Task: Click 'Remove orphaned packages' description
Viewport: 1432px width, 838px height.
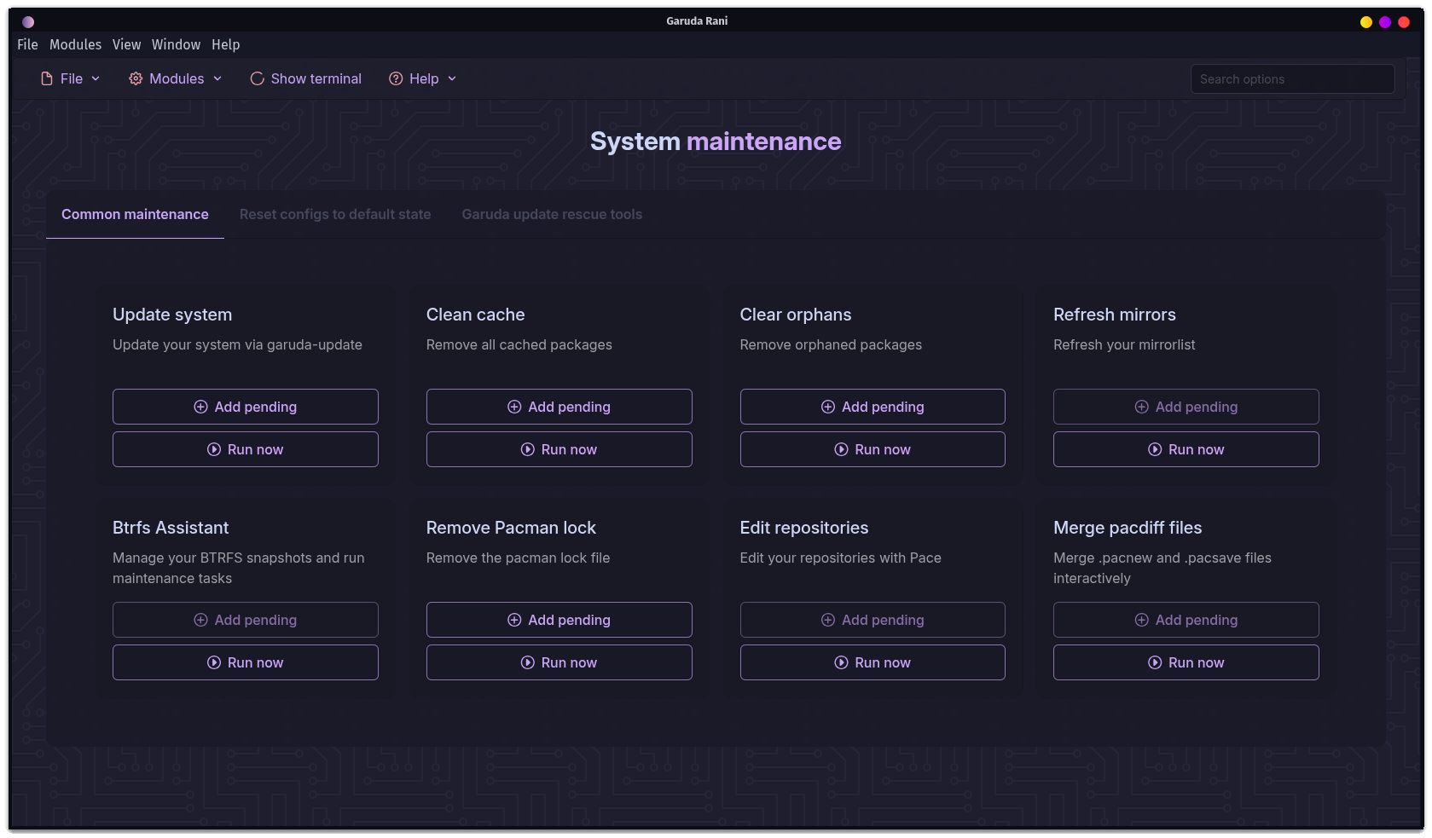Action: tap(831, 344)
